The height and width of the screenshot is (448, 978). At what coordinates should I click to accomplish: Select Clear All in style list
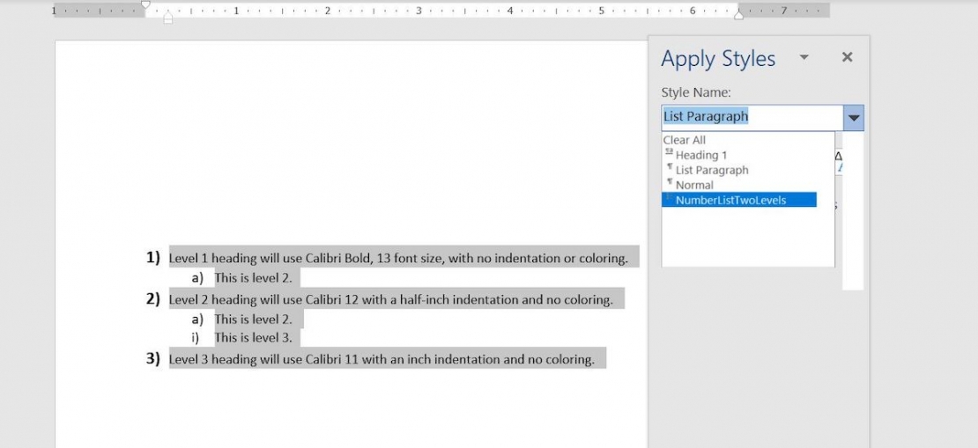(x=685, y=140)
